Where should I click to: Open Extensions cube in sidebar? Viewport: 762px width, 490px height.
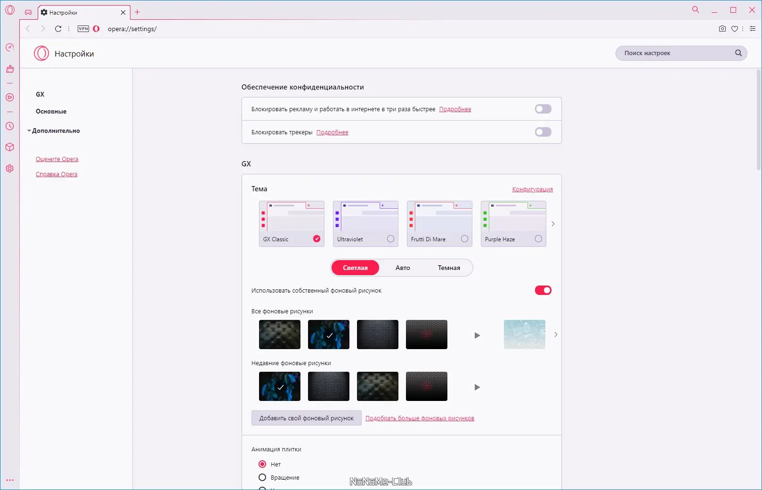10,147
